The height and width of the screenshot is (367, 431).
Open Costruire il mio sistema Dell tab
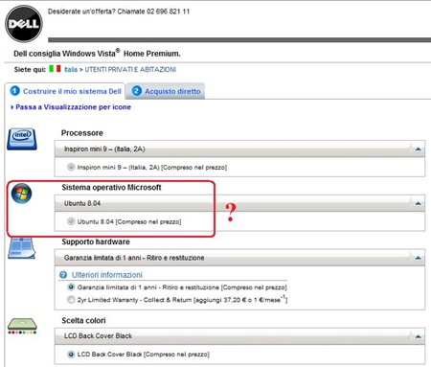(65, 91)
